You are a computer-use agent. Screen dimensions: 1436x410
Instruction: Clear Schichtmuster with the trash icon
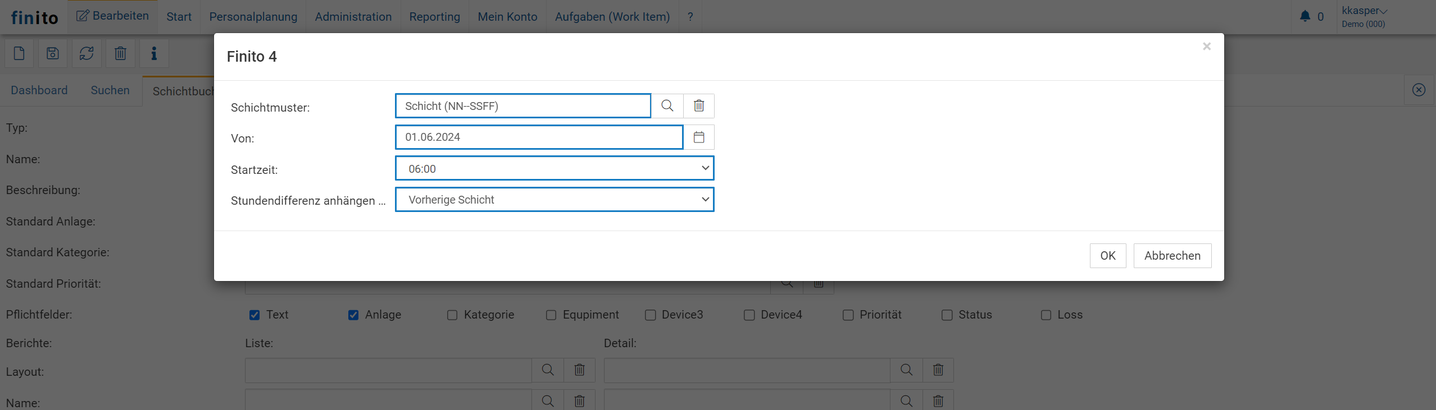point(698,106)
